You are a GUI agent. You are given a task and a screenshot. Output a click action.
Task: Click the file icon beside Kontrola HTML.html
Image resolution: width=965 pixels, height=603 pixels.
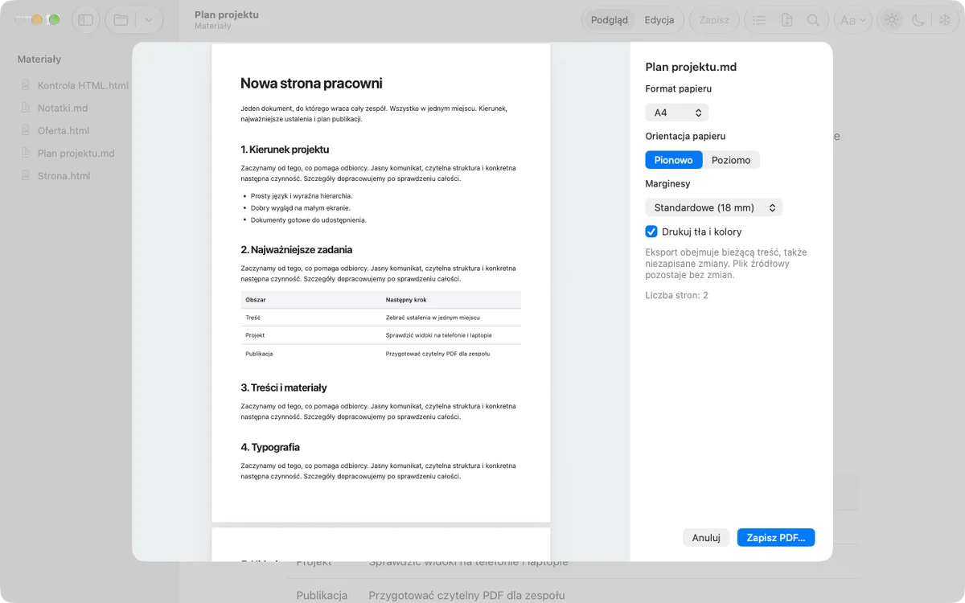(27, 85)
